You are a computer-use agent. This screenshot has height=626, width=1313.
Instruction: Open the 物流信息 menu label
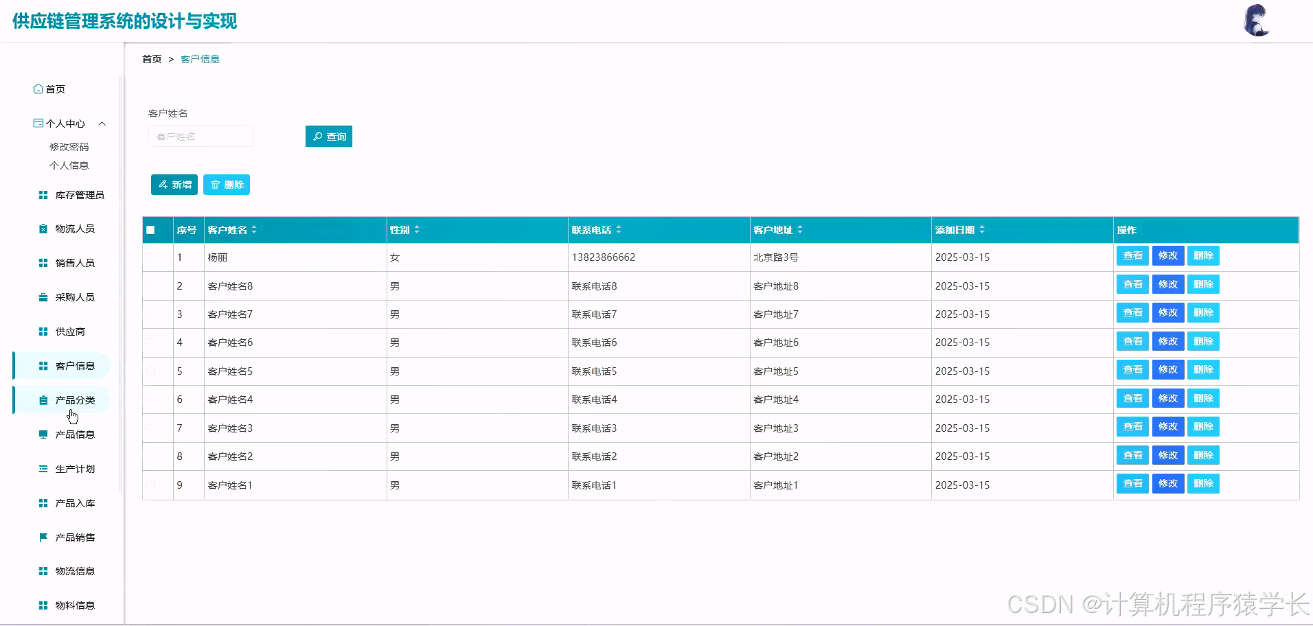click(75, 571)
